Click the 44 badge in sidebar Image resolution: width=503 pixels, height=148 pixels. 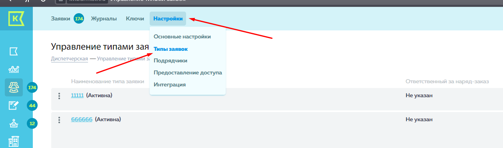pos(32,106)
